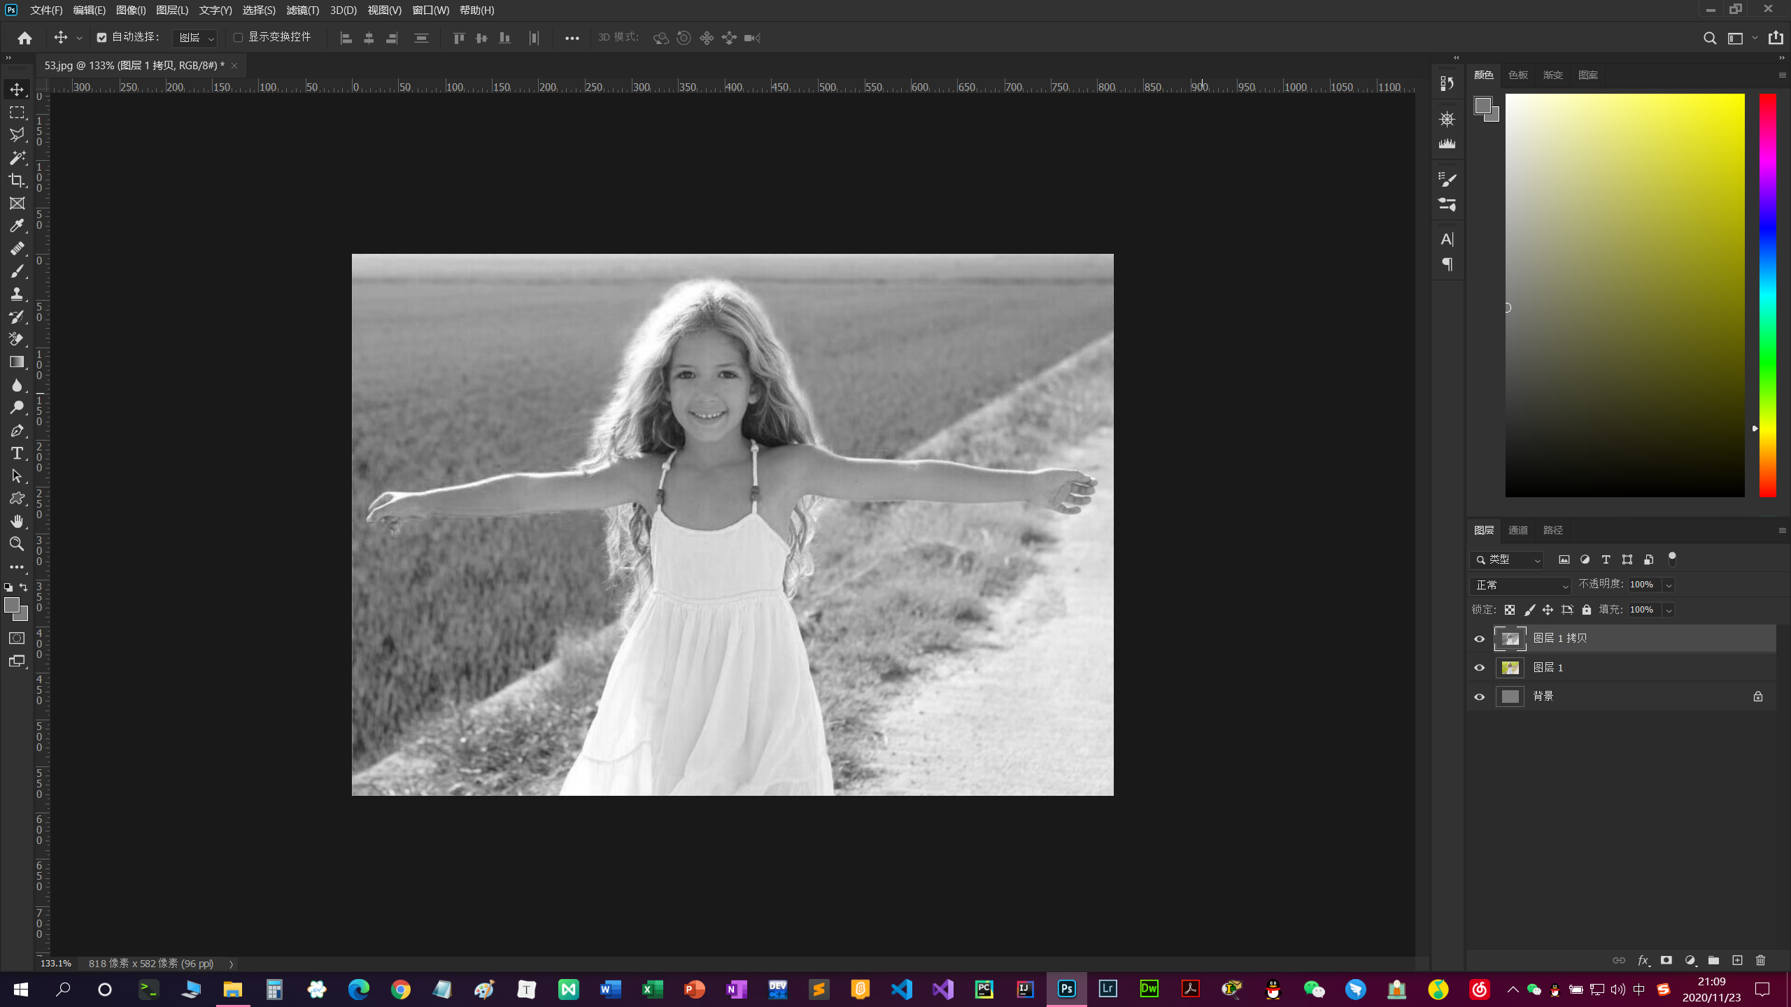Create a new layer

coord(1737,960)
